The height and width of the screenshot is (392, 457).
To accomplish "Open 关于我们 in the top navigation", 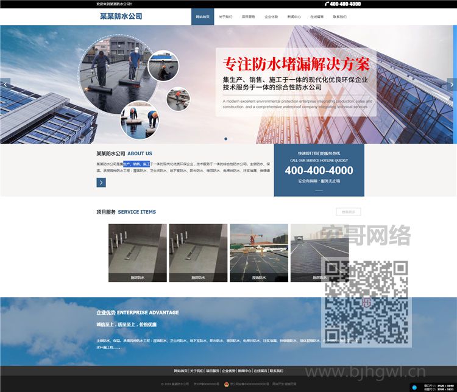I will click(x=225, y=16).
